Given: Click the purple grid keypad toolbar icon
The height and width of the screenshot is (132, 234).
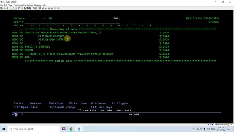Looking at the screenshot, I should (36, 8).
